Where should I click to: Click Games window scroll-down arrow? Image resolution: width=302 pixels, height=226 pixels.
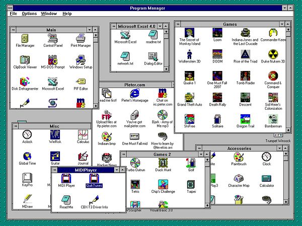pos(288,130)
